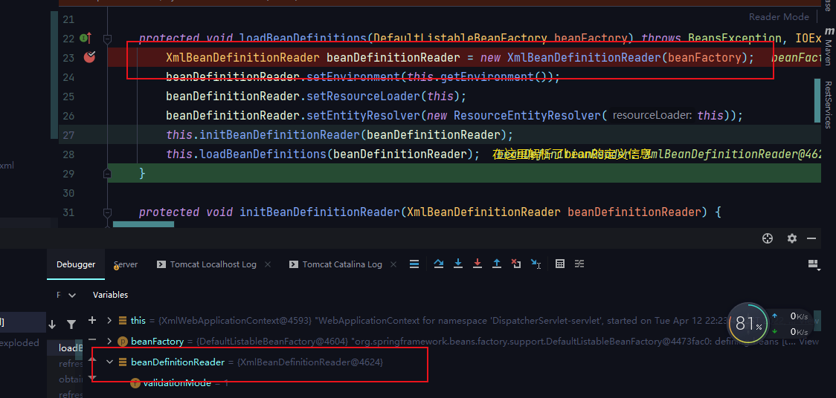Click the Step Over debugger icon
This screenshot has height=398, width=836.
click(439, 264)
